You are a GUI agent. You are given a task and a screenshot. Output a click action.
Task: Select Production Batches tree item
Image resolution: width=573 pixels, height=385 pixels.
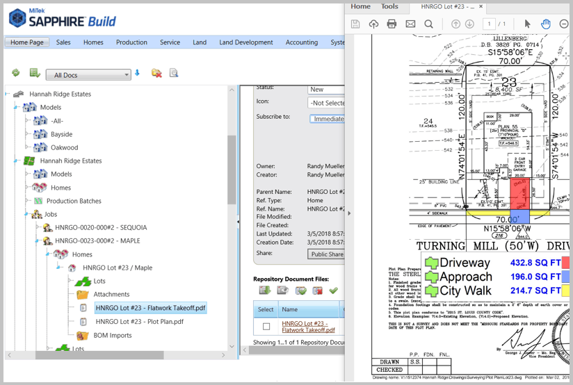click(74, 201)
